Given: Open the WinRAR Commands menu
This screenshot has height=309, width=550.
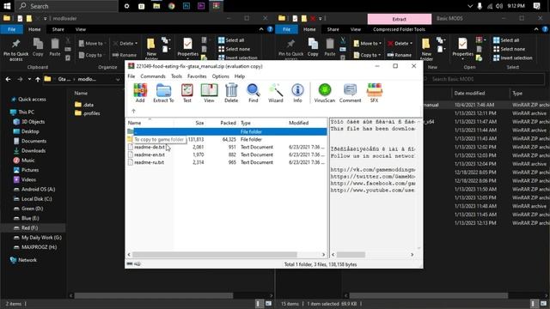Looking at the screenshot, I should pos(153,76).
